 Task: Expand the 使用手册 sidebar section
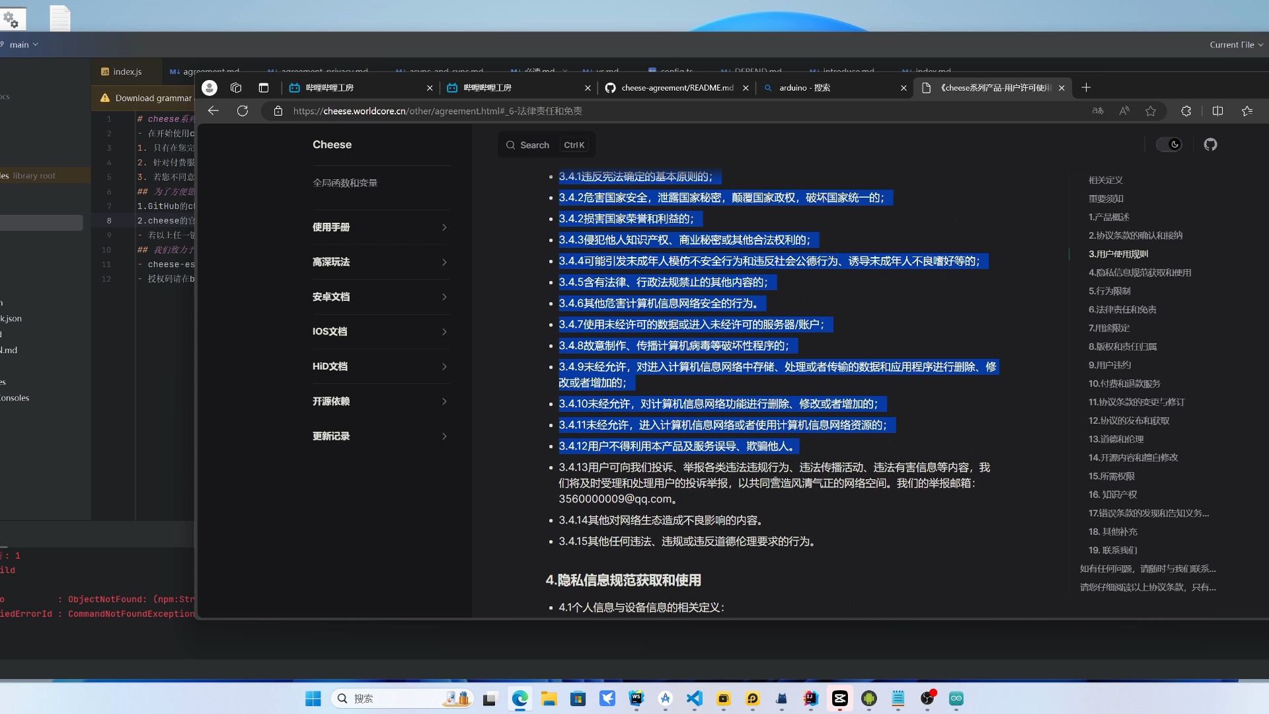click(380, 227)
